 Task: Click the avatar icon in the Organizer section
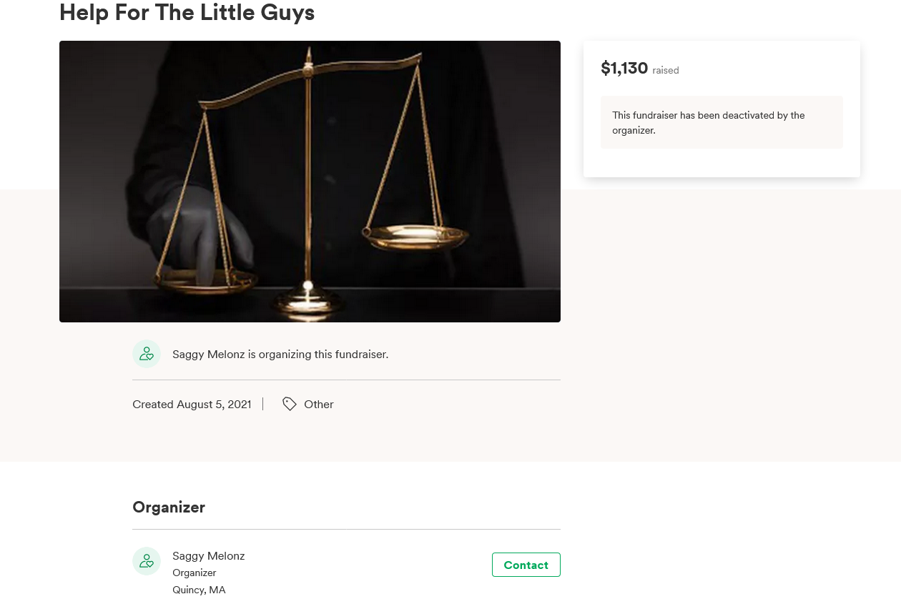click(x=147, y=561)
